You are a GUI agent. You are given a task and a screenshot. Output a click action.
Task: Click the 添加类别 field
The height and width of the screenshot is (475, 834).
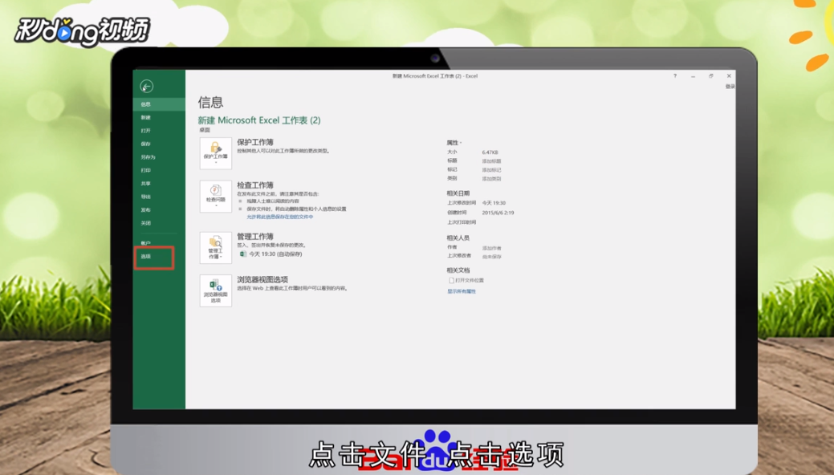point(491,179)
